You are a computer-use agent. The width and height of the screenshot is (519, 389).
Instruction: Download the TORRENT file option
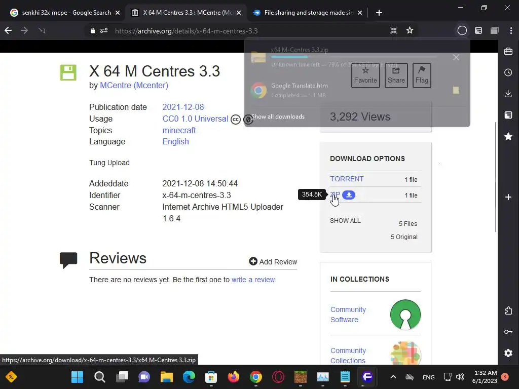[347, 179]
